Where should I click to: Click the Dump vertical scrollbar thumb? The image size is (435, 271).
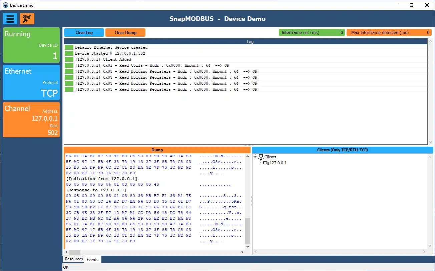(248, 231)
